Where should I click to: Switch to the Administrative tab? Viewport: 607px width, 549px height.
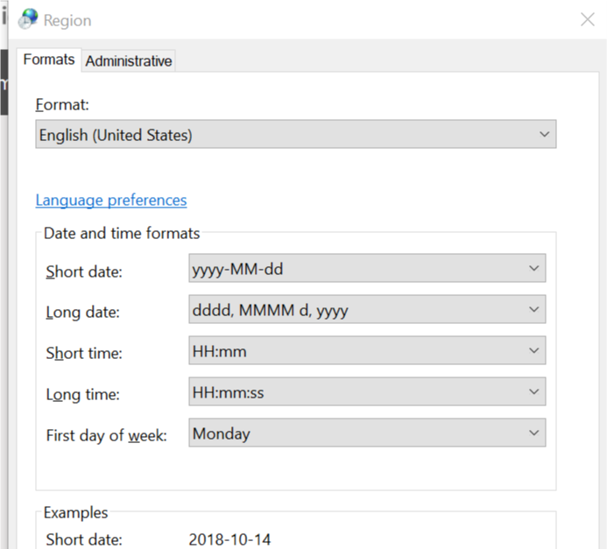pyautogui.click(x=129, y=60)
